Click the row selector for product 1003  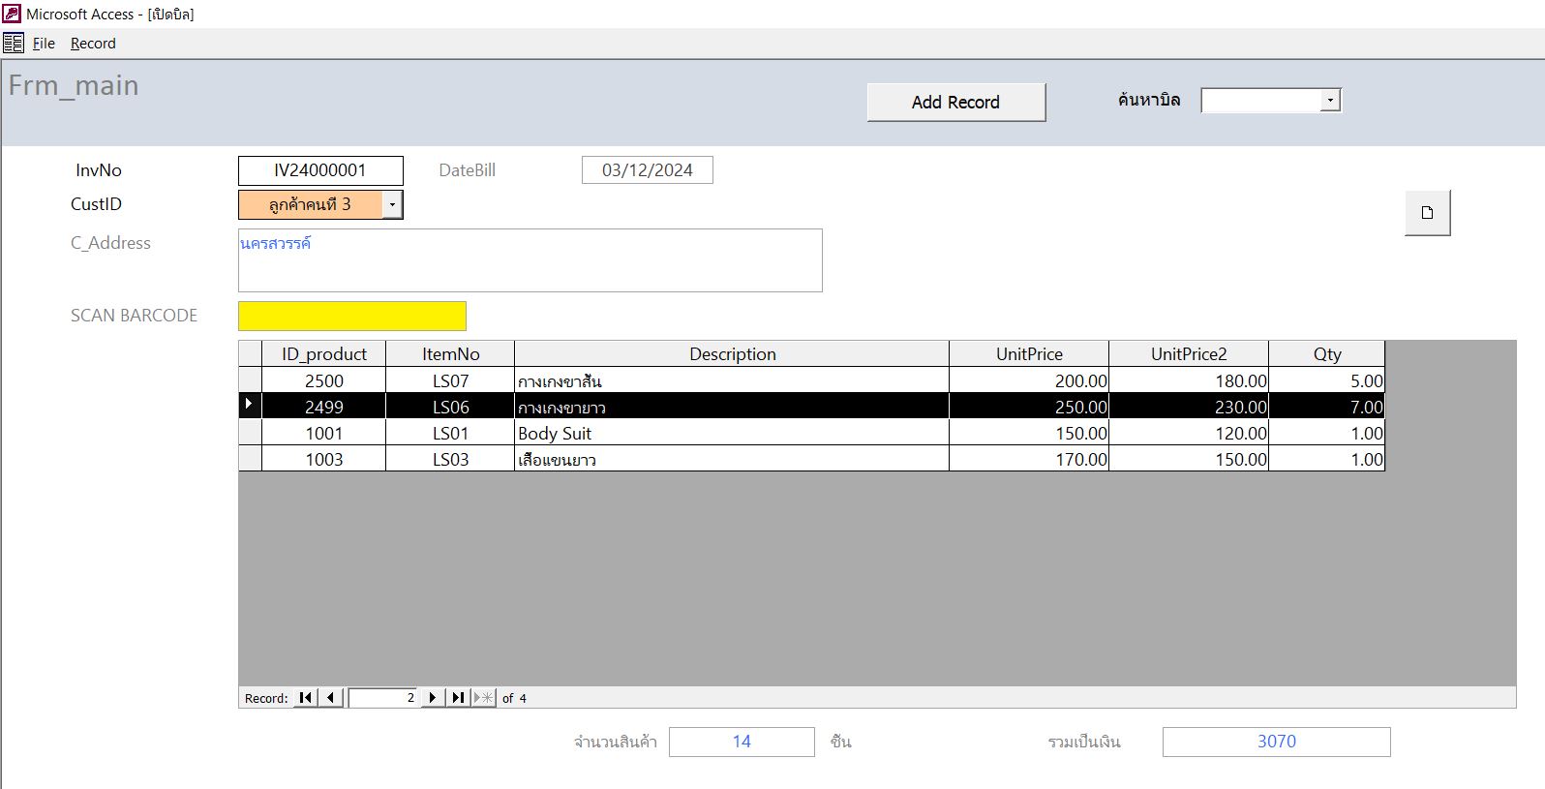click(x=250, y=459)
